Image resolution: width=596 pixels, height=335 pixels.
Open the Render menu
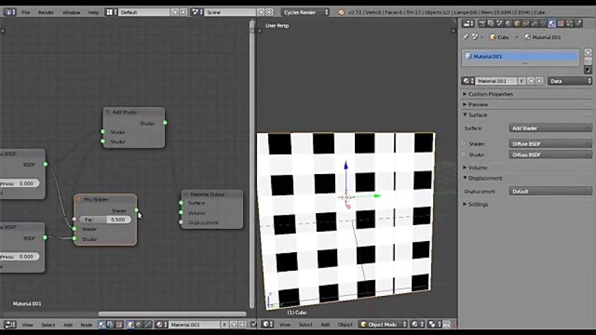46,12
